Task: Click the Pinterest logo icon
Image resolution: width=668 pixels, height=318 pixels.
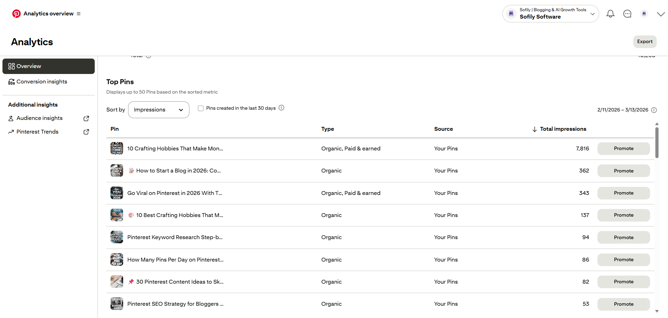Action: click(x=16, y=14)
